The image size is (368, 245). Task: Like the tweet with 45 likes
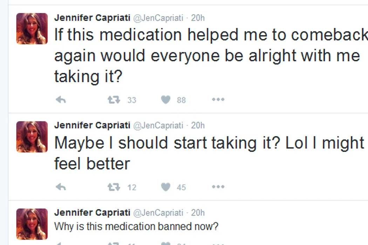(x=166, y=187)
